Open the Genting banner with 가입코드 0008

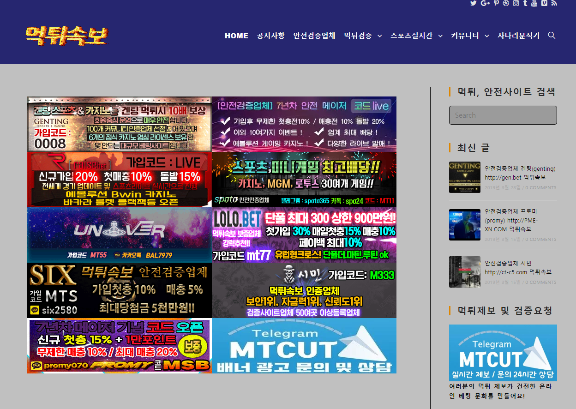[x=120, y=124]
